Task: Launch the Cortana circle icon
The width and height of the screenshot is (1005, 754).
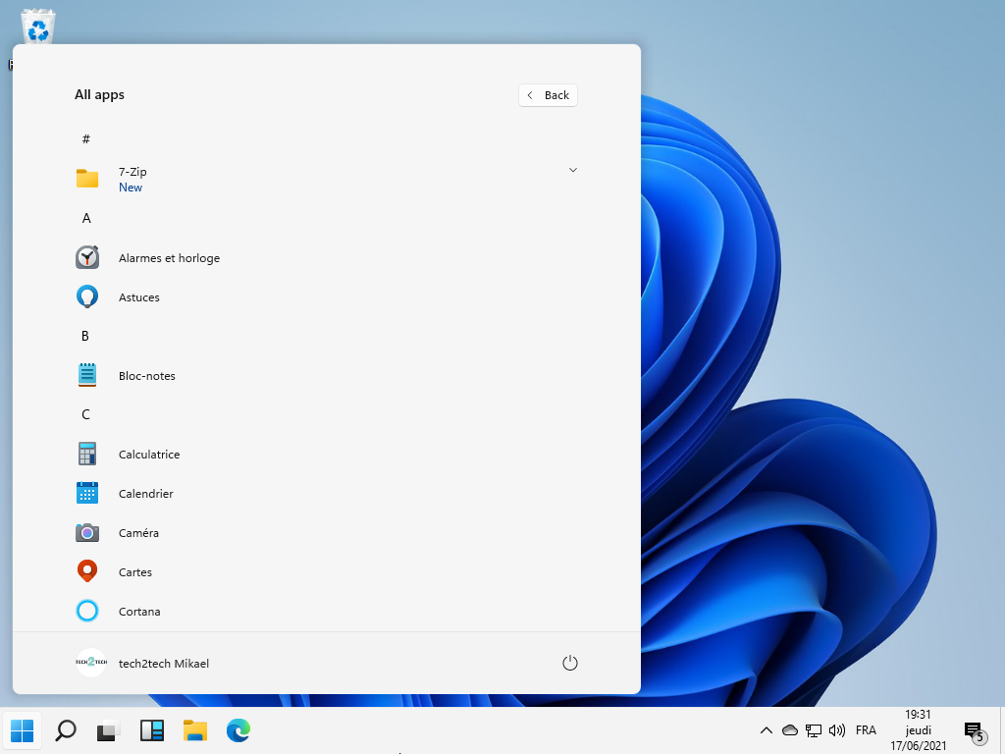Action: [x=87, y=611]
